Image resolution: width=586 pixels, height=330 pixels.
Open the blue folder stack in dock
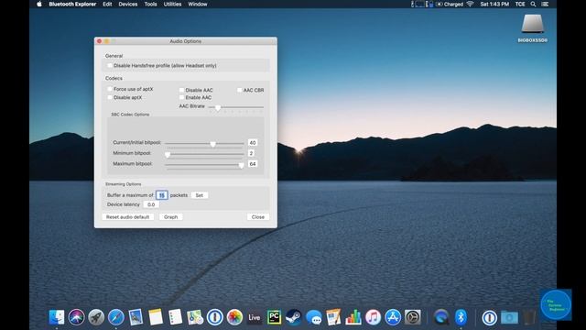[509, 318]
